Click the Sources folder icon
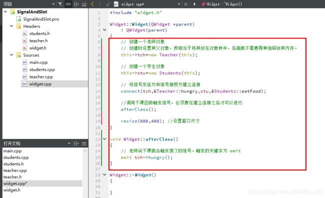The width and height of the screenshot is (325, 198). [x=18, y=55]
